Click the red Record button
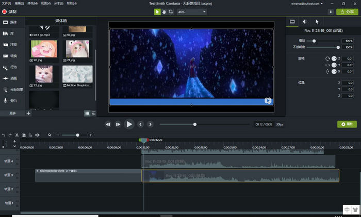 (9, 12)
